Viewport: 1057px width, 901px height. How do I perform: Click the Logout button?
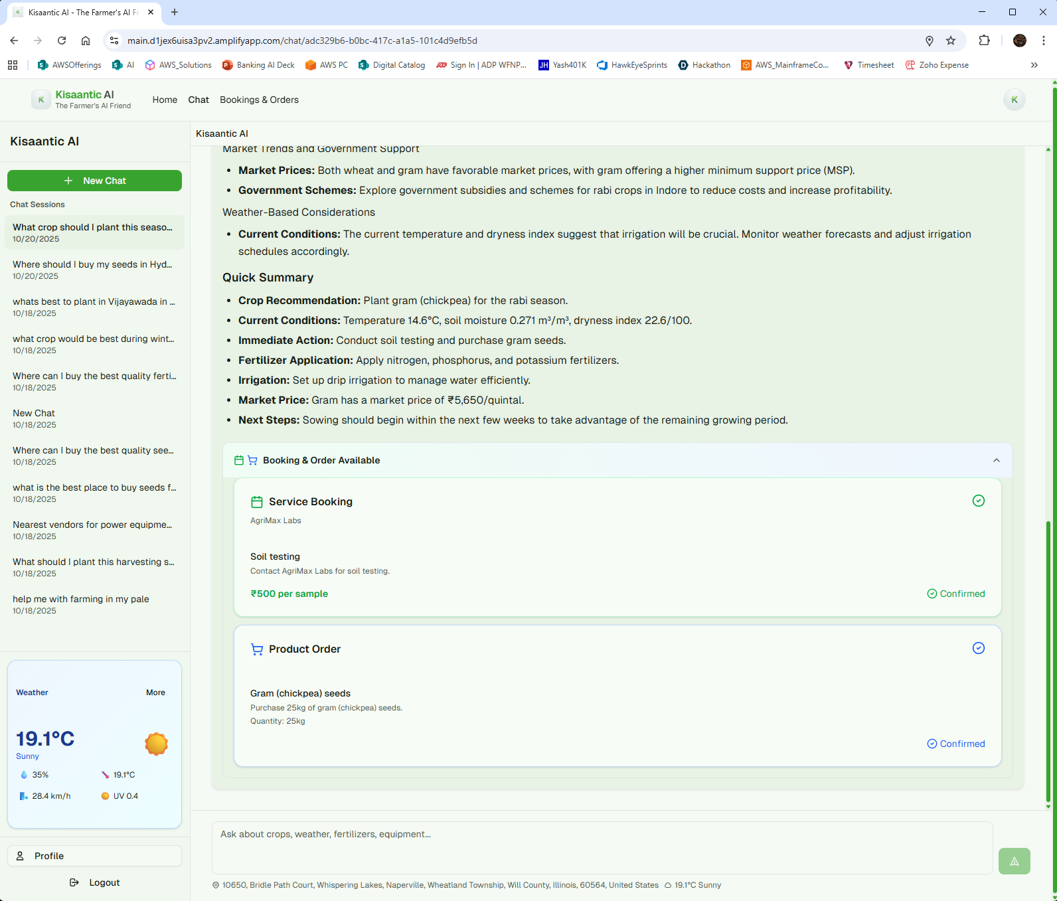94,882
